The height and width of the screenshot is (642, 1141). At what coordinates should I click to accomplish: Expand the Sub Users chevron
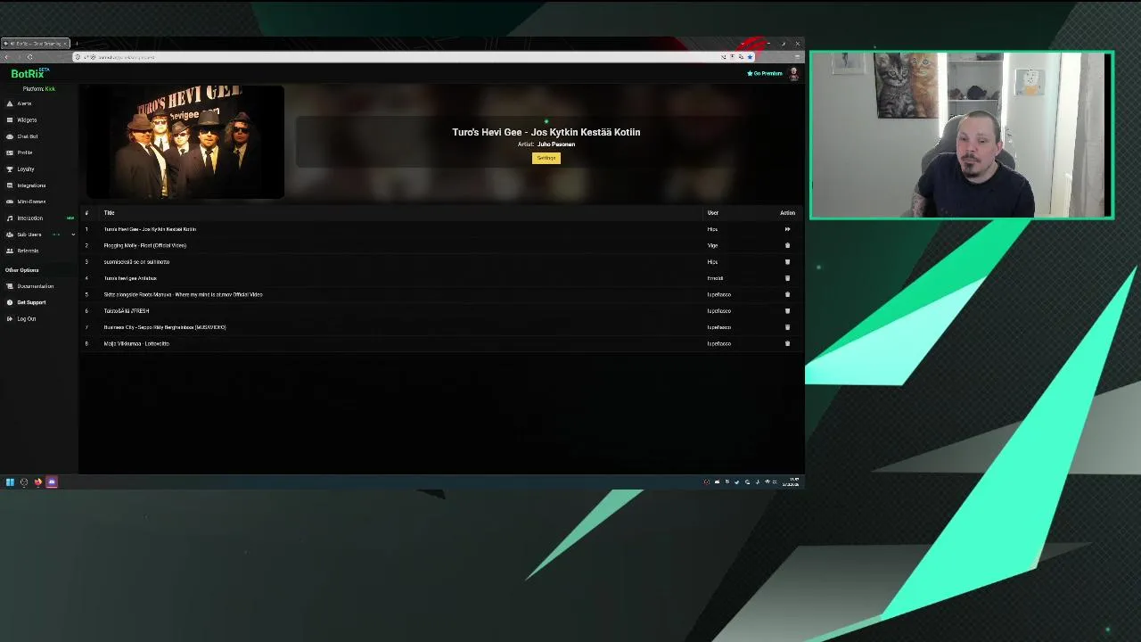pyautogui.click(x=73, y=235)
